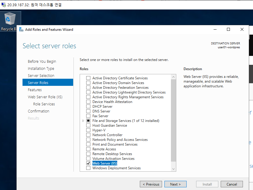Click the roles list scroll up arrow
The image size is (253, 190).
click(x=173, y=77)
